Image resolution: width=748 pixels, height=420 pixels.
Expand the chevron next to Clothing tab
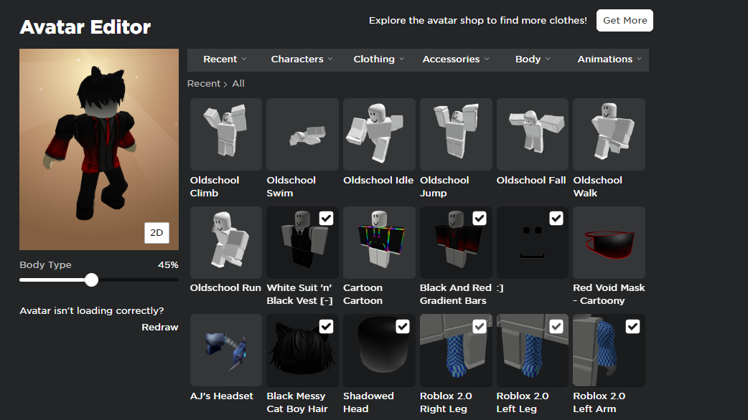pos(402,59)
